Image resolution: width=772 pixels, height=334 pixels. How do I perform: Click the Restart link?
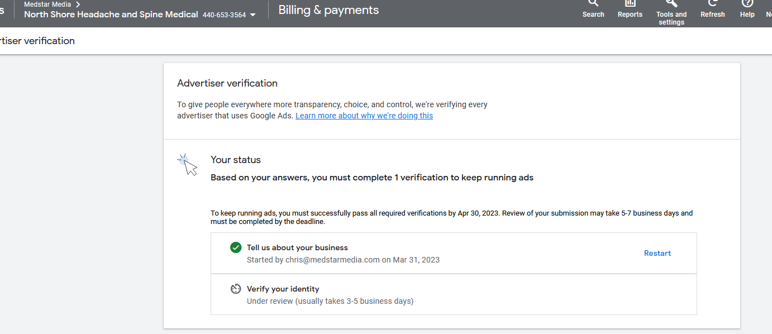click(657, 253)
